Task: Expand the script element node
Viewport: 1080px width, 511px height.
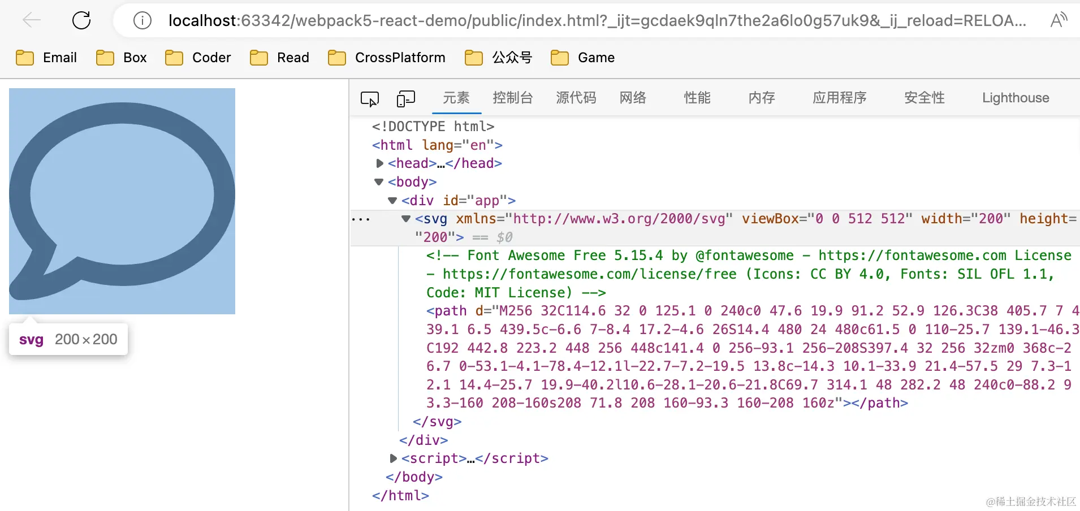Action: (393, 458)
